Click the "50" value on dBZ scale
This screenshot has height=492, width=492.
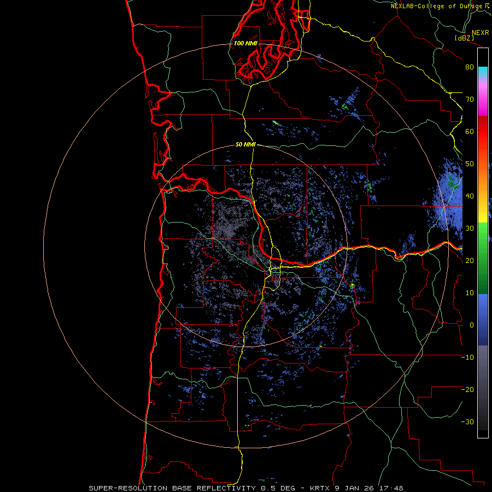(470, 164)
